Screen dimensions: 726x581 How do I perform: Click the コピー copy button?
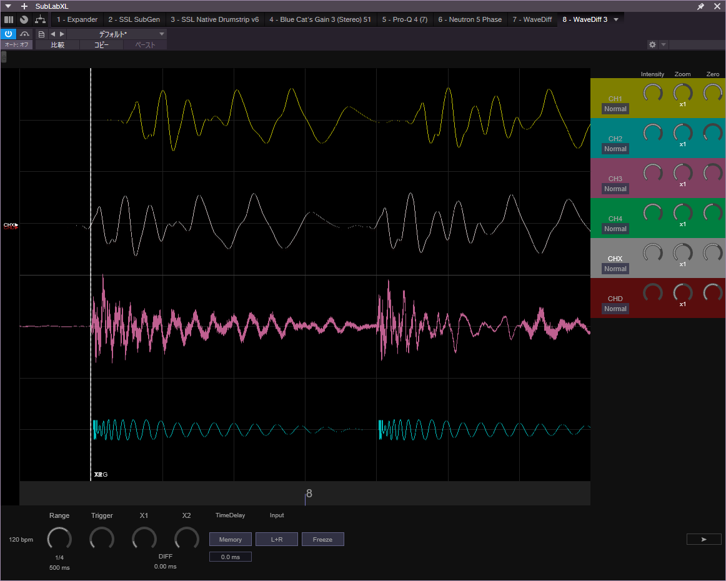(x=101, y=45)
